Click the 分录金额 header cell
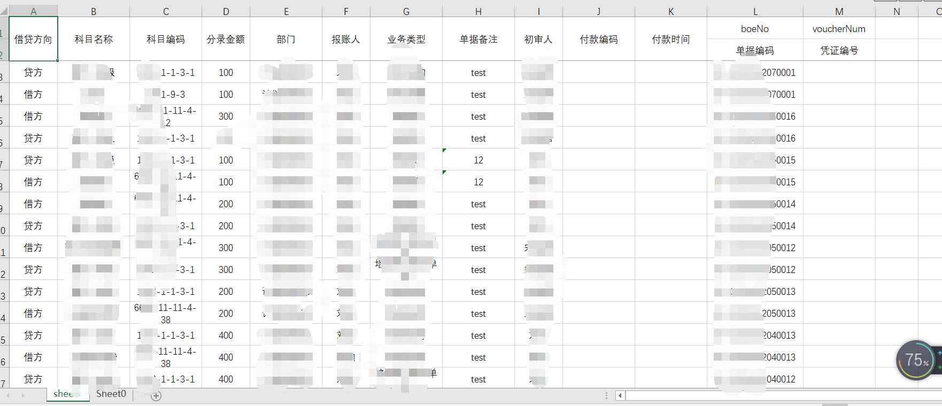This screenshot has height=406, width=942. coord(226,39)
